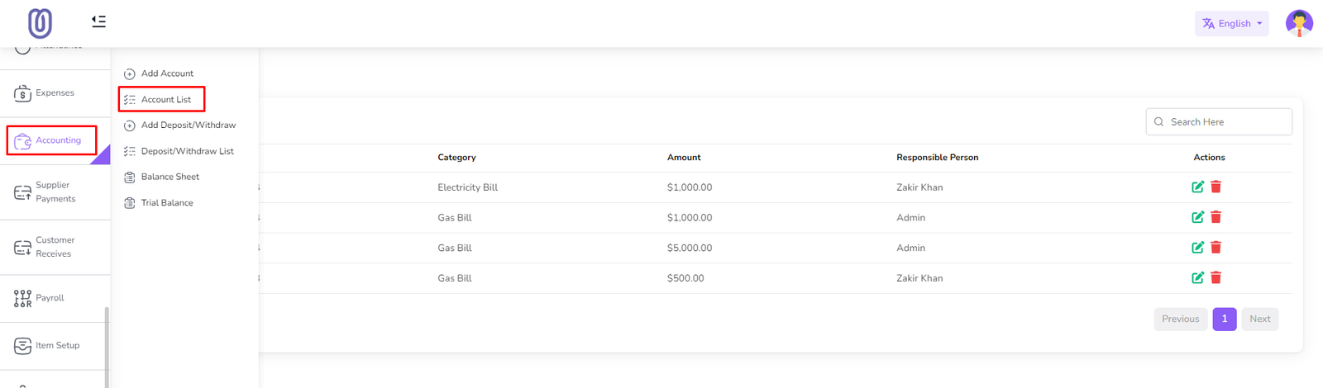Click the Previous pagination button
Viewport: 1323px width, 388px height.
tap(1180, 319)
